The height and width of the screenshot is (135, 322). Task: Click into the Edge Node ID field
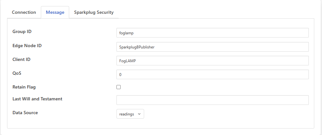212,47
